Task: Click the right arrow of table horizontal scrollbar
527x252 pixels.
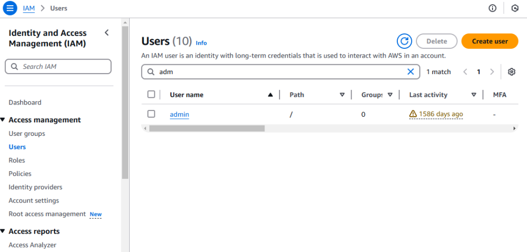Action: click(514, 129)
